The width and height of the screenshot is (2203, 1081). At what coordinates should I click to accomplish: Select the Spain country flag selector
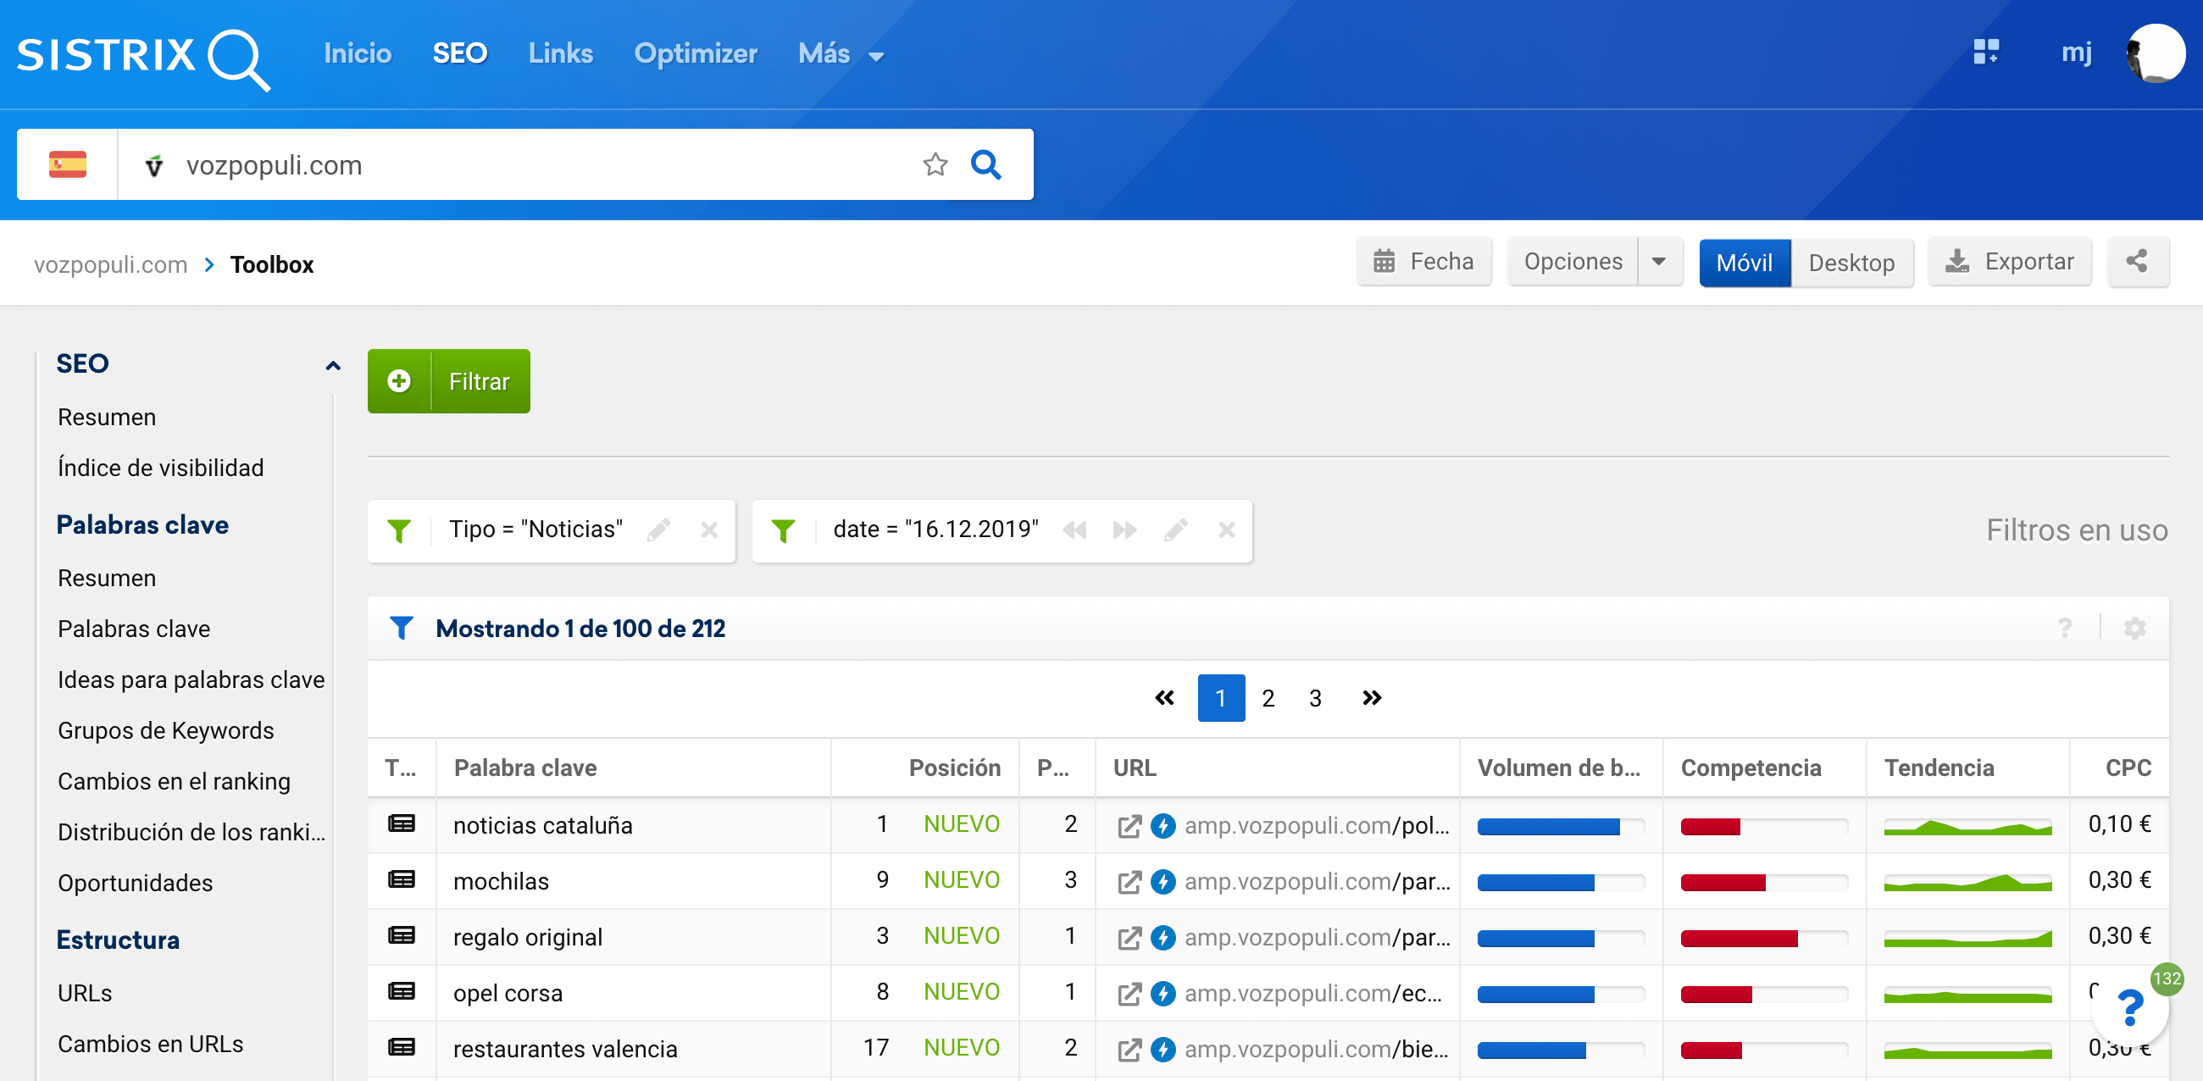68,164
